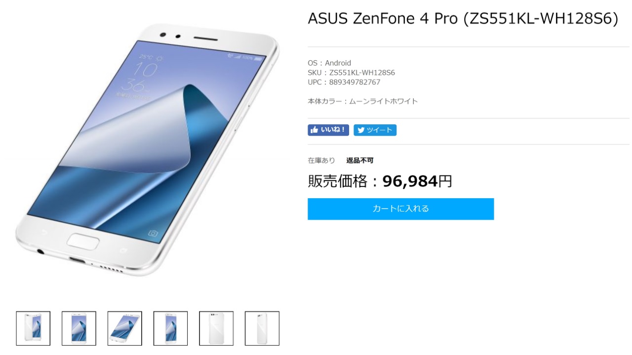Select the first thumbnail showing front and back
Screen dimensions: 632x355
33,328
